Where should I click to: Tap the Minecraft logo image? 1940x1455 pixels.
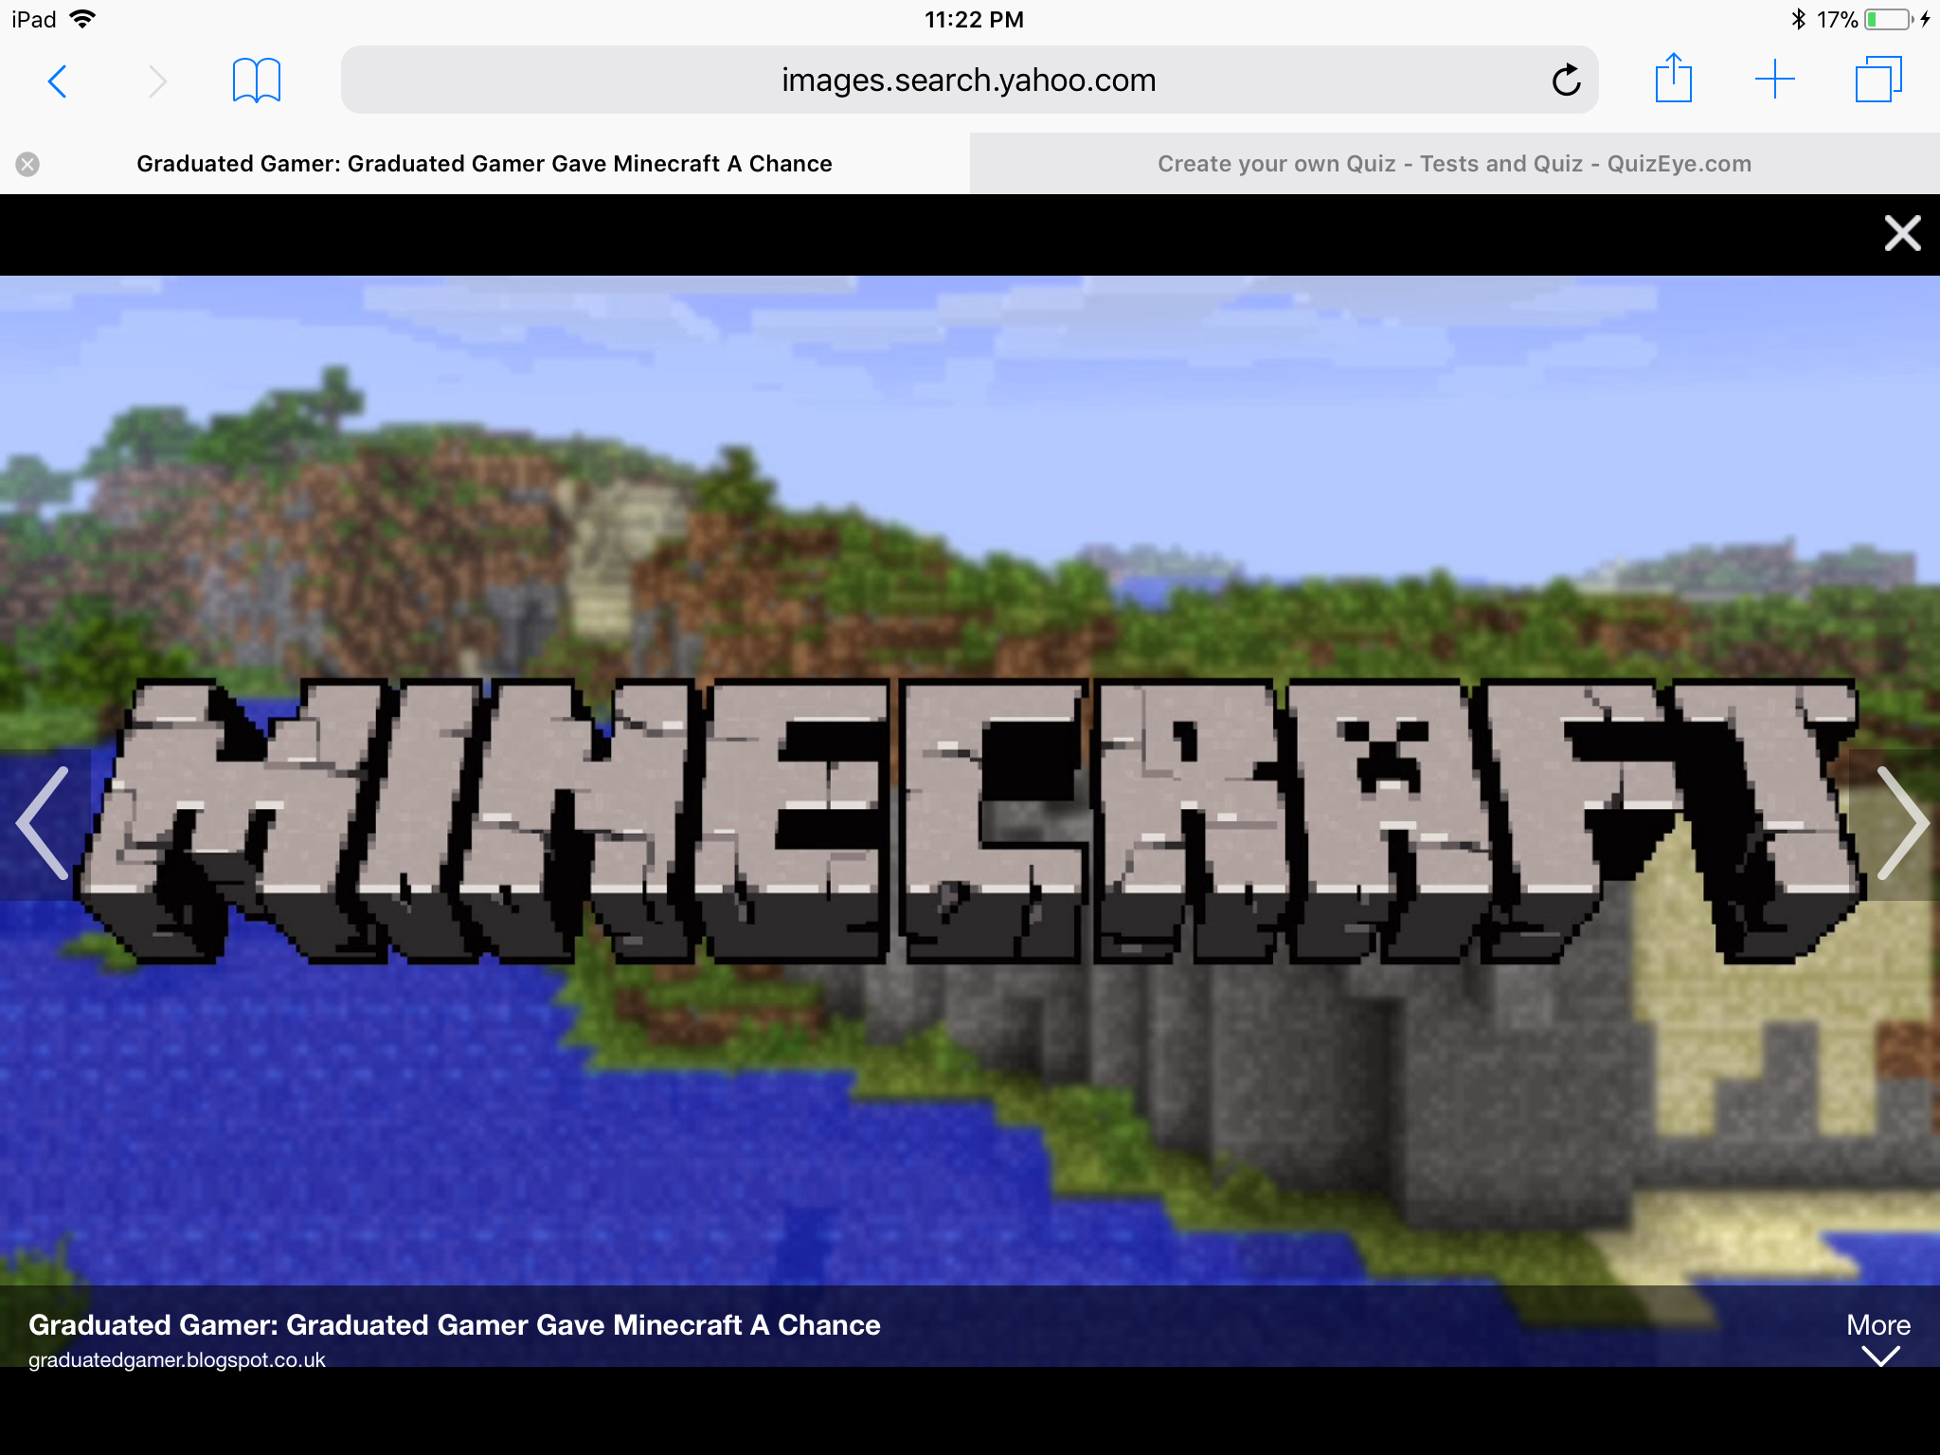click(970, 820)
